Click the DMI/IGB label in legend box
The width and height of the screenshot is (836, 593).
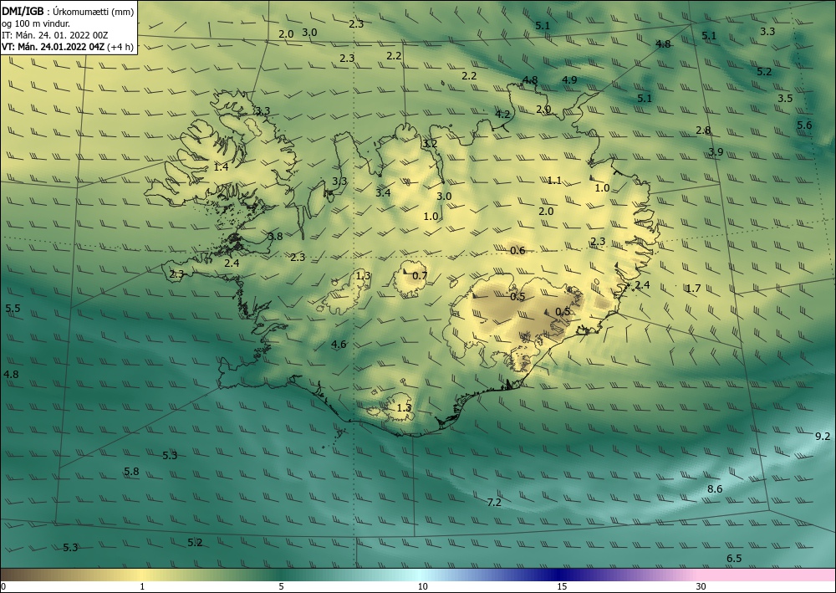23,11
